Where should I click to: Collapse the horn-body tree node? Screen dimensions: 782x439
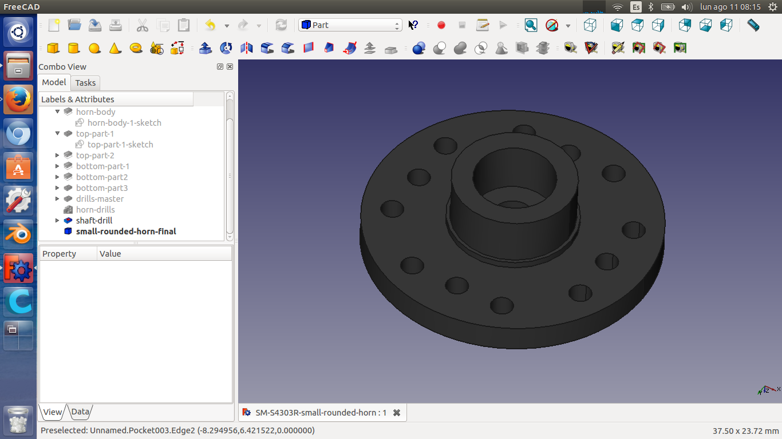[x=57, y=112]
